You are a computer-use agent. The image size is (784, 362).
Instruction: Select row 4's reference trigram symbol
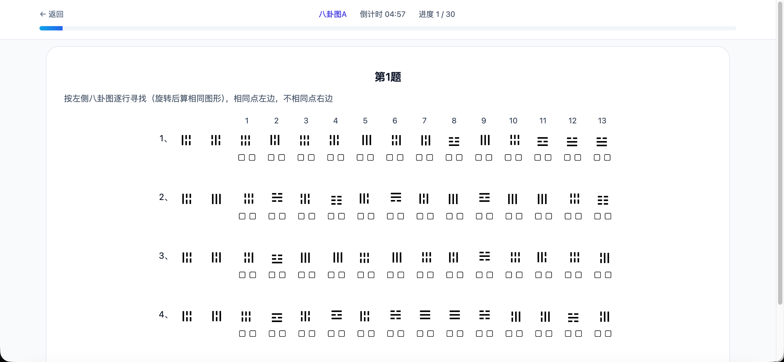(x=186, y=316)
